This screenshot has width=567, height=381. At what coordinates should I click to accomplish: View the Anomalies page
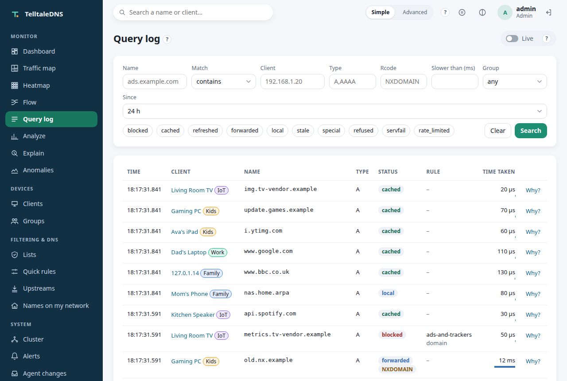(x=51, y=170)
